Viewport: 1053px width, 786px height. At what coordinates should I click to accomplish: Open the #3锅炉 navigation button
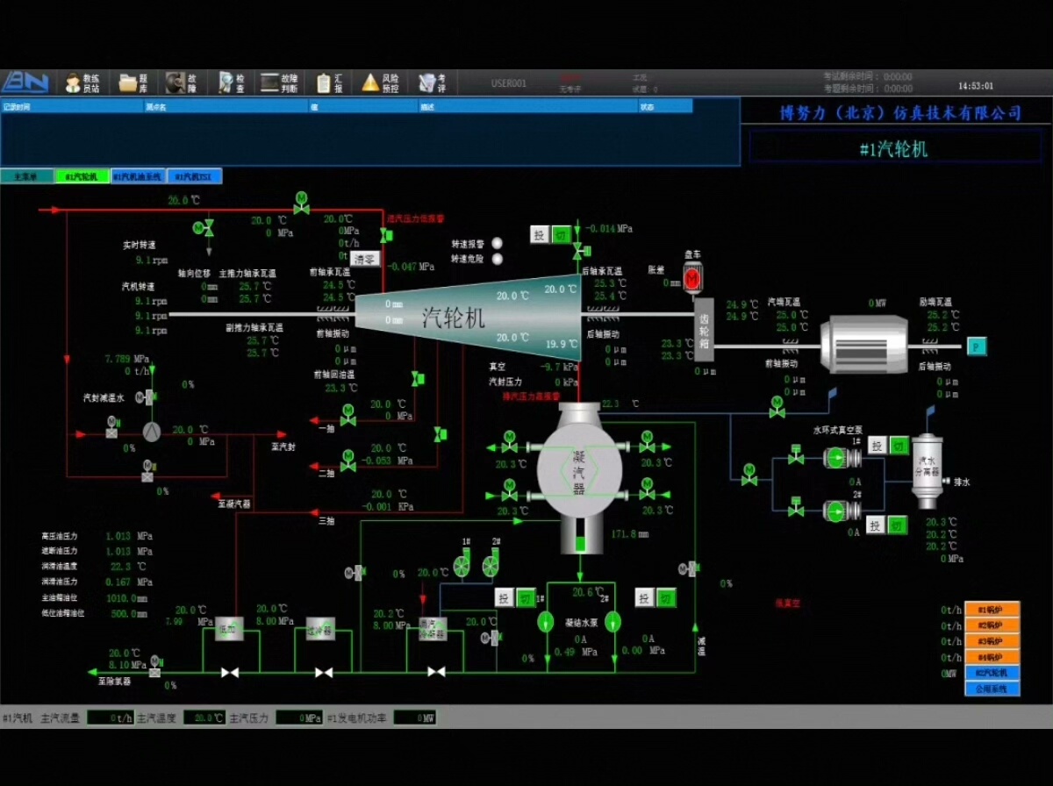click(x=991, y=641)
